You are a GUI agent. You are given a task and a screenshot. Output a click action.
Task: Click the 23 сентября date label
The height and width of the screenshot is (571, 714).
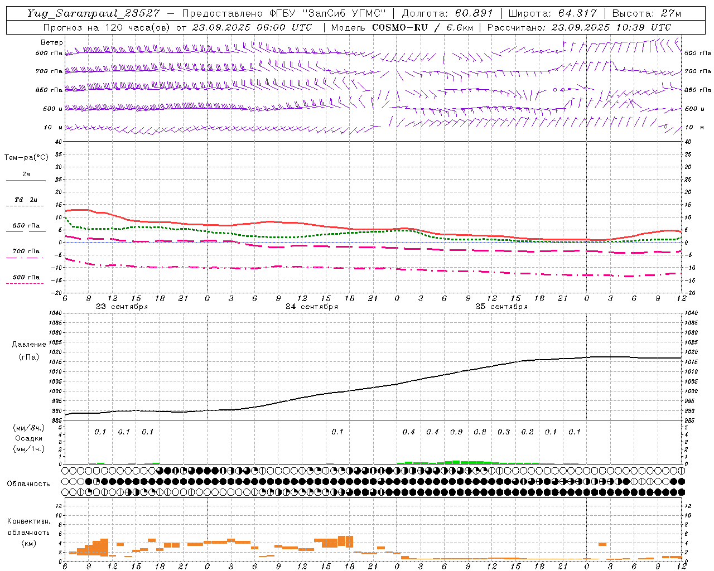point(122,307)
